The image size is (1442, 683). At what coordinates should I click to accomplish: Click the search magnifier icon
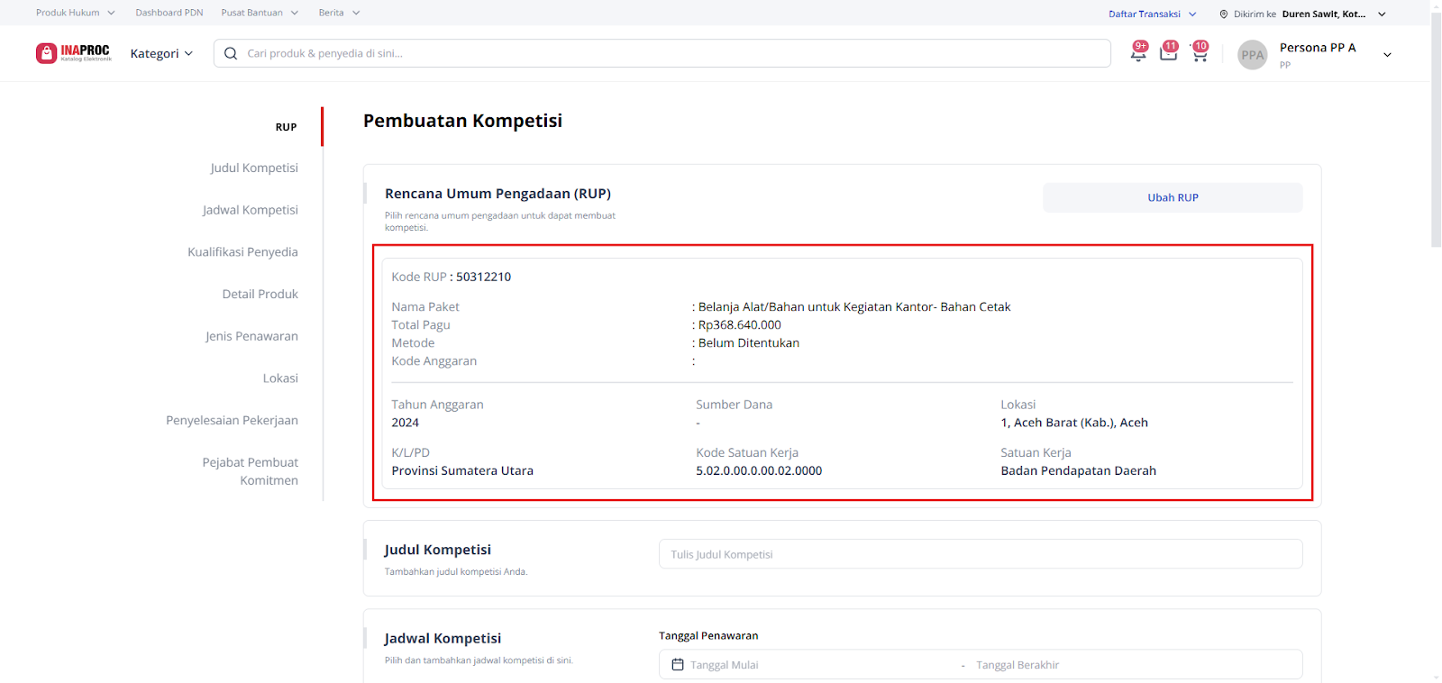pos(231,53)
